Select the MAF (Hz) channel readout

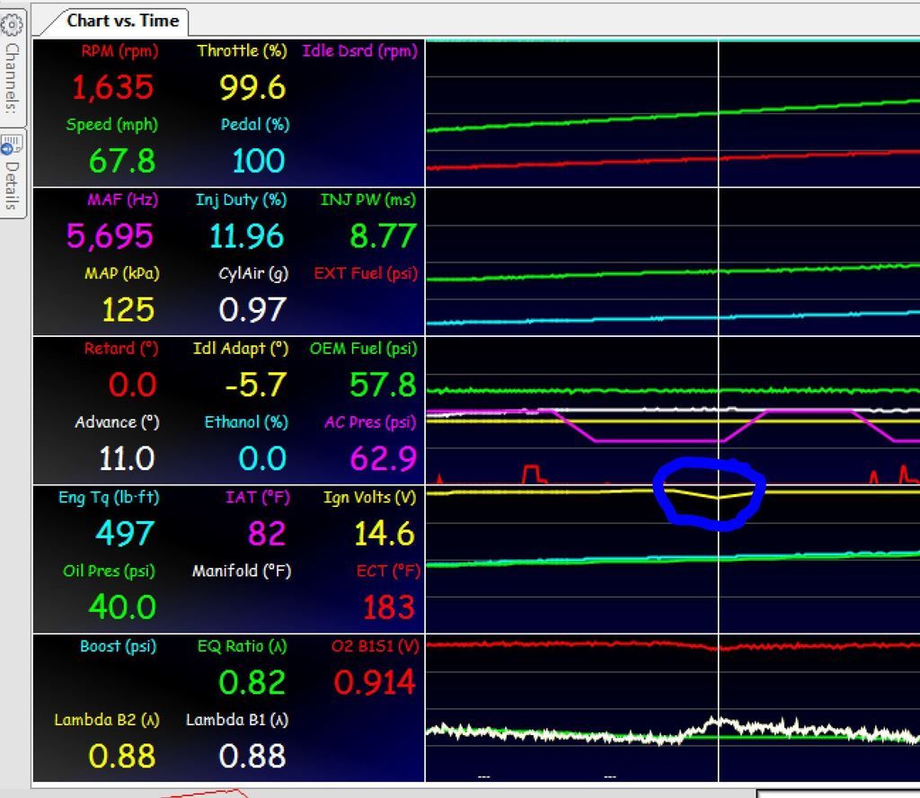pyautogui.click(x=109, y=236)
